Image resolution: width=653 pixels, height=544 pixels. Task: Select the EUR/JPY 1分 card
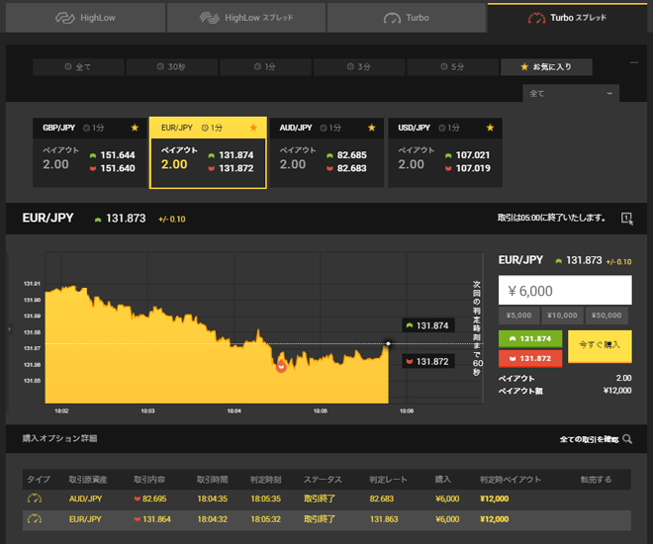(208, 152)
